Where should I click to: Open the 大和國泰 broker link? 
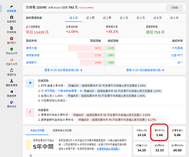[x=177, y=48]
